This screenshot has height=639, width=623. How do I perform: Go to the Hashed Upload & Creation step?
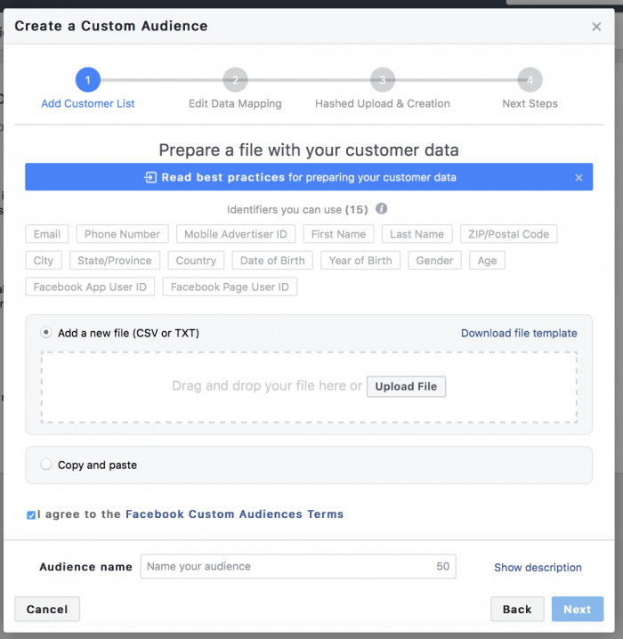tap(383, 104)
